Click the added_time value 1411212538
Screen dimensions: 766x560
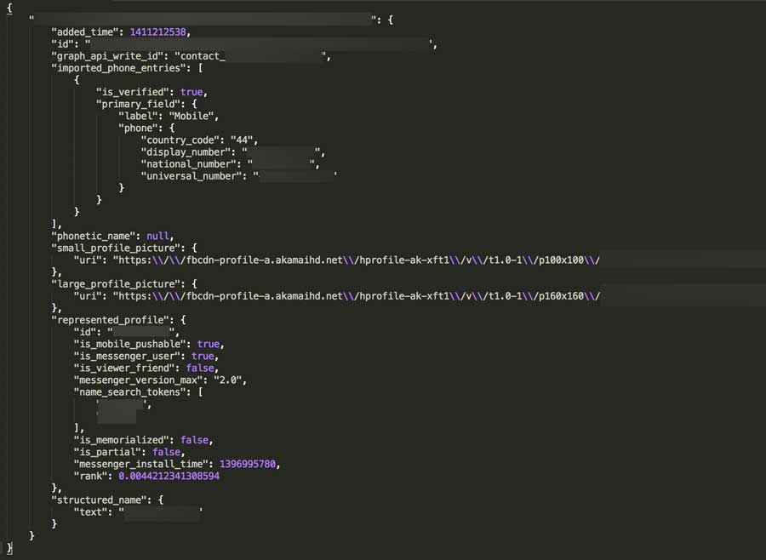159,32
